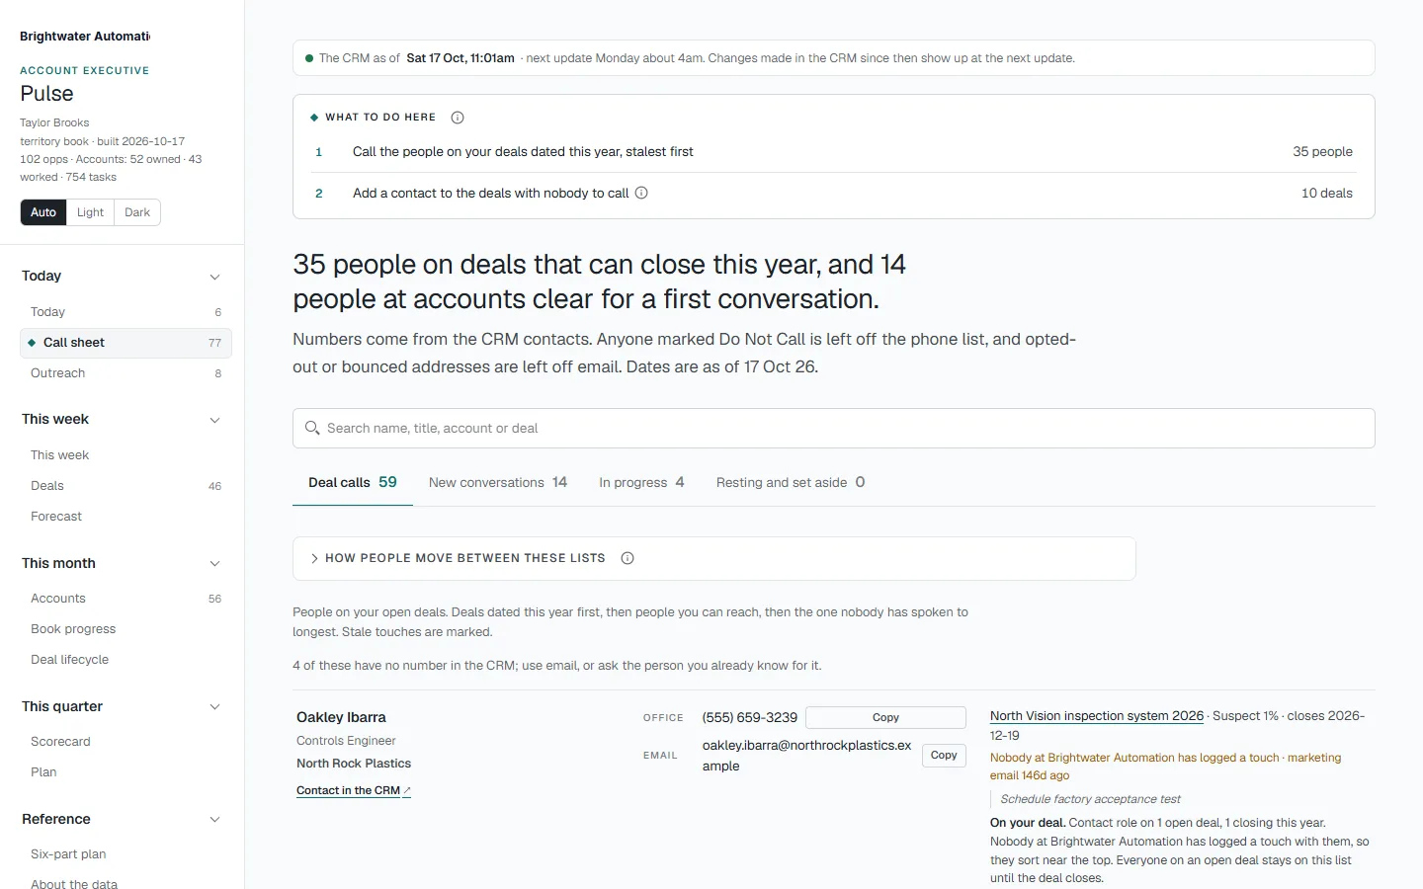Switch theme to Light
1423x889 pixels.
pyautogui.click(x=90, y=212)
